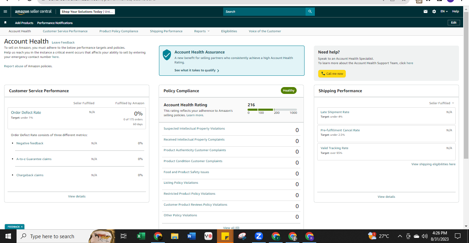This screenshot has height=243, width=469.
Task: Open File Explorer from the taskbar
Action: pos(175,236)
